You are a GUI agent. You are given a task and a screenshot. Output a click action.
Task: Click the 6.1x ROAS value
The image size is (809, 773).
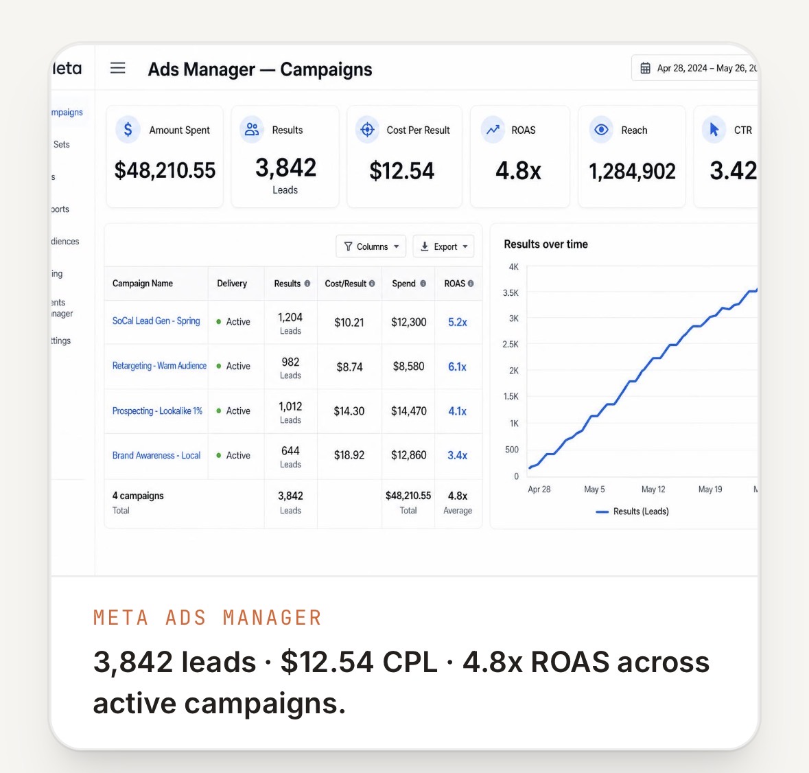pyautogui.click(x=457, y=367)
